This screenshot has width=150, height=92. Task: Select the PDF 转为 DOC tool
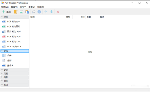(x=14, y=42)
